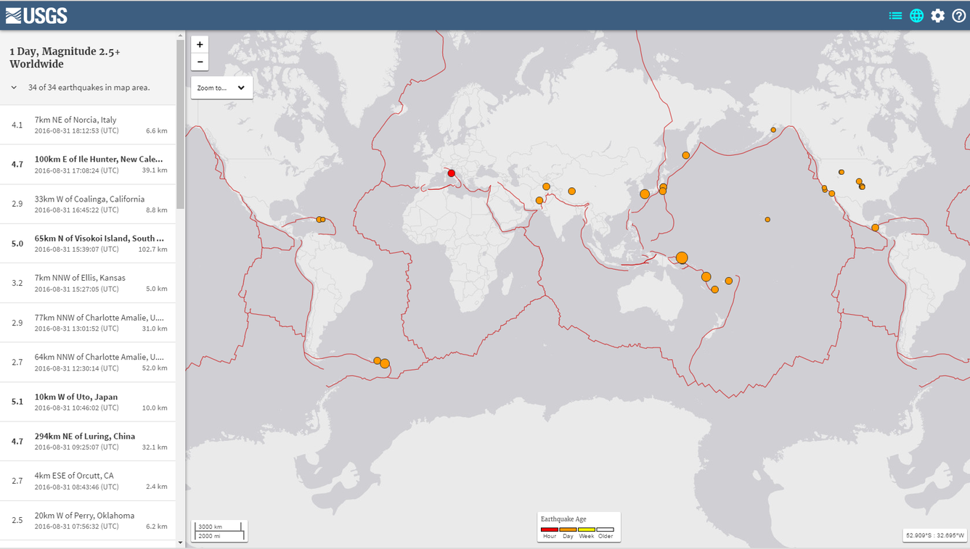The image size is (970, 549).
Task: Click the map scale bar
Action: coord(219,531)
